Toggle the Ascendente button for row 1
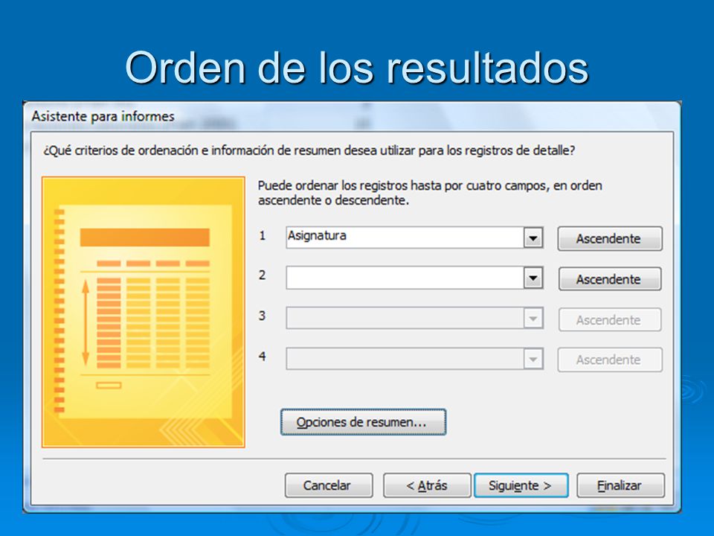Viewport: 714px width, 536px height. click(x=610, y=238)
